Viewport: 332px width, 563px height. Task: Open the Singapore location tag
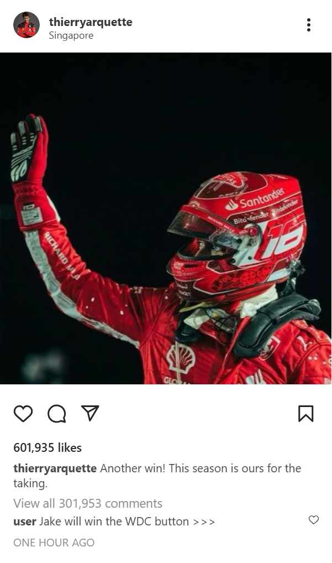(x=71, y=36)
